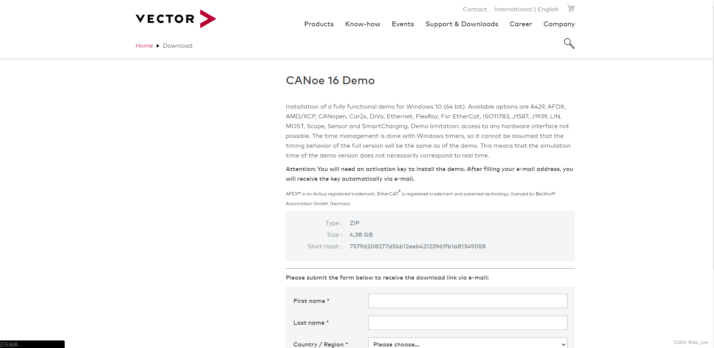This screenshot has height=348, width=714.
Task: Click the Last name * label
Action: point(311,323)
